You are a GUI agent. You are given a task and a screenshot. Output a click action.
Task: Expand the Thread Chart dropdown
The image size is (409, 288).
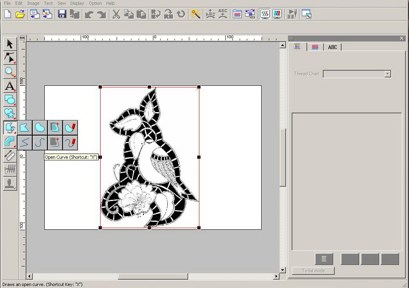(x=387, y=74)
